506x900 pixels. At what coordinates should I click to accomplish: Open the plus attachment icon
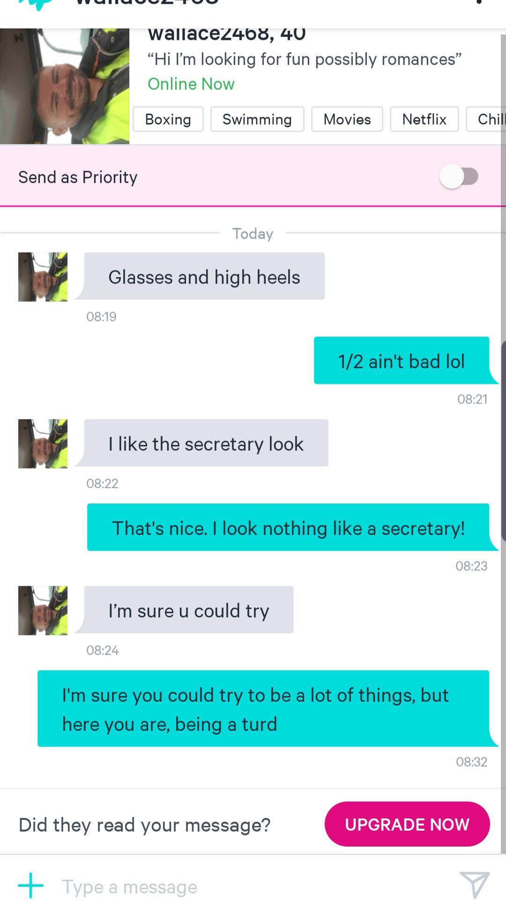click(x=31, y=885)
